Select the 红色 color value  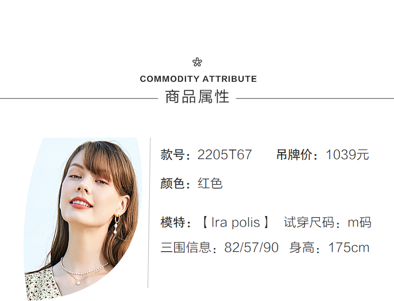(x=210, y=184)
